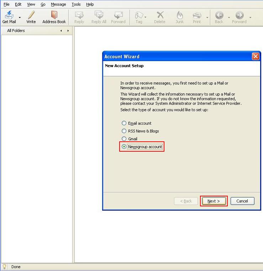Expand the Get Mail dropdown arrow
This screenshot has height=271, width=263.
tap(20, 17)
